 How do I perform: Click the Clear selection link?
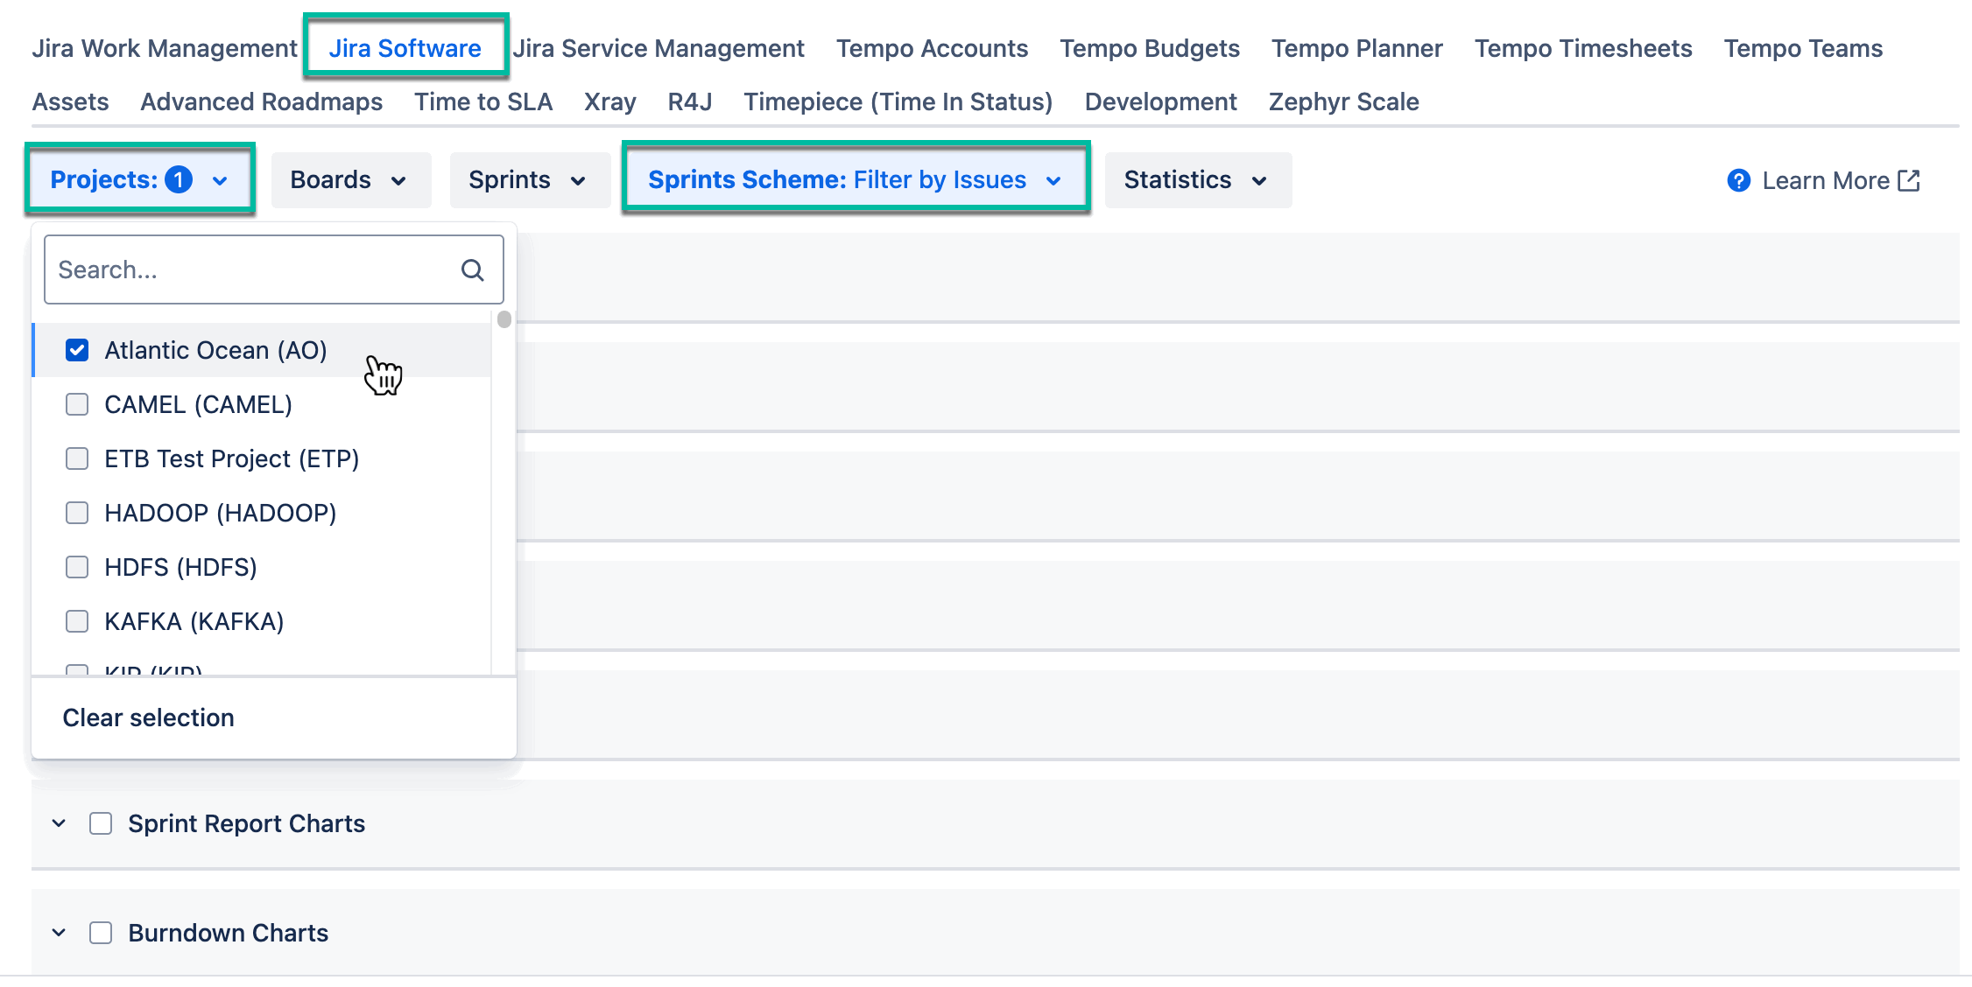(148, 717)
